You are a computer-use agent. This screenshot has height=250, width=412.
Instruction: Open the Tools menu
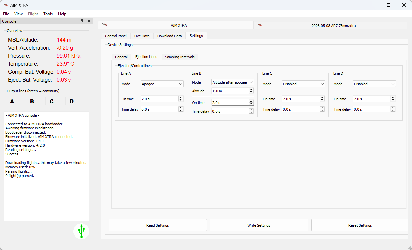point(48,14)
